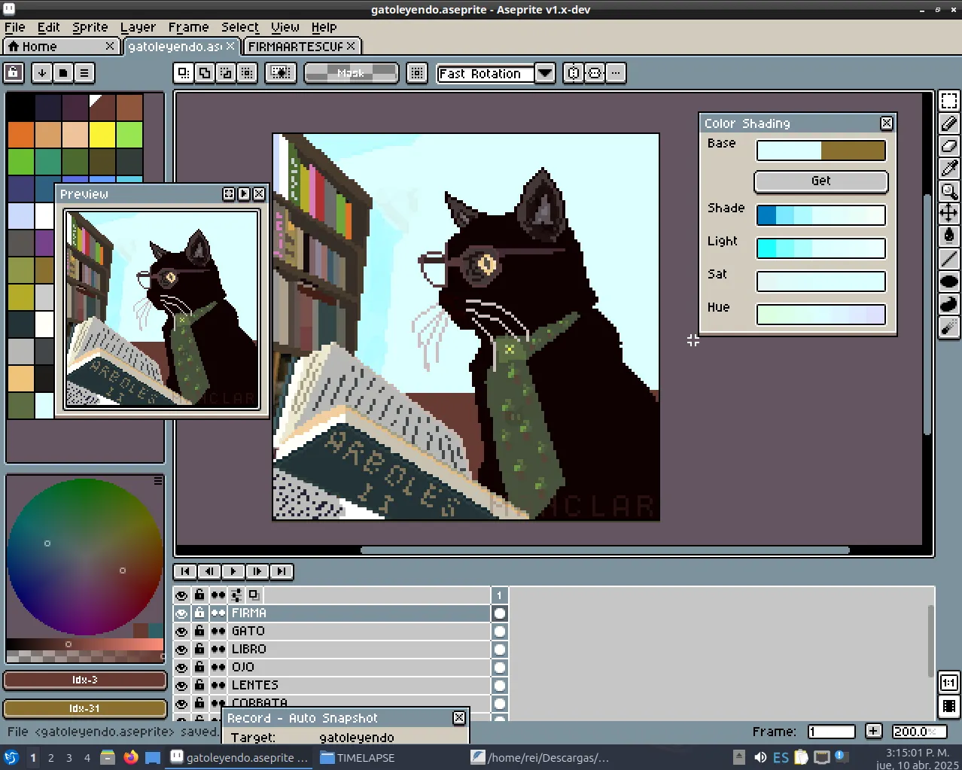
Task: Select the Pencil tool
Action: tap(949, 123)
